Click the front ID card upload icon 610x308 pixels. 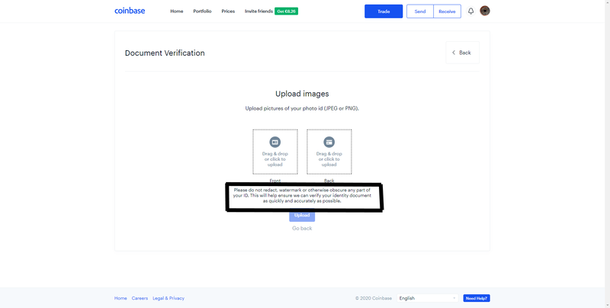[x=275, y=142]
